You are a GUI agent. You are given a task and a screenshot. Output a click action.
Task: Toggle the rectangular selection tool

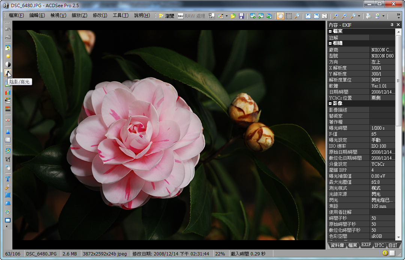coord(289,16)
